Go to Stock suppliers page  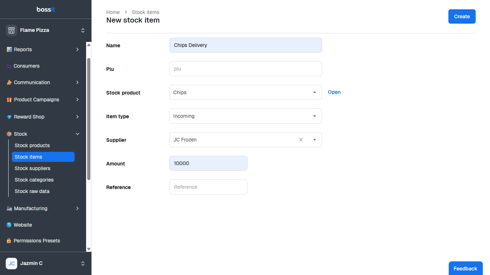click(x=32, y=168)
